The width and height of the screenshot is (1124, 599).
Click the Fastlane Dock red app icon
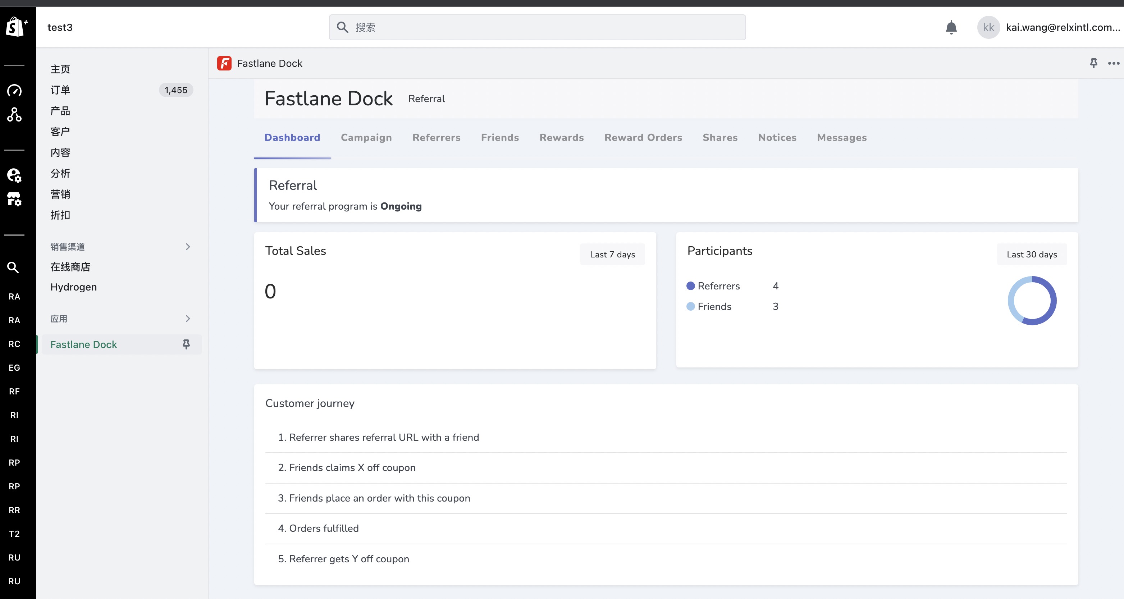coord(224,63)
